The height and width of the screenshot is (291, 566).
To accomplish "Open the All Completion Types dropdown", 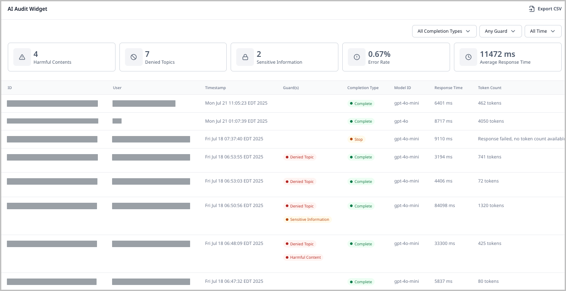I will (x=444, y=31).
